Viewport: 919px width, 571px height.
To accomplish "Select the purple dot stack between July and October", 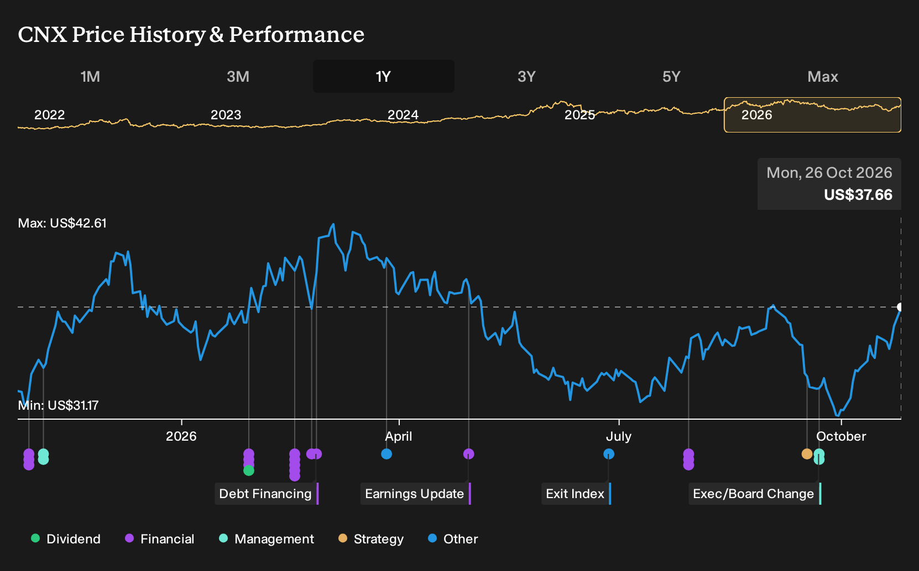I will coord(688,459).
